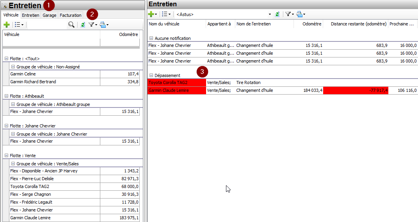Open the filter funnel in the left panel toolbar
Screen dimensions: 418x222
click(92, 25)
